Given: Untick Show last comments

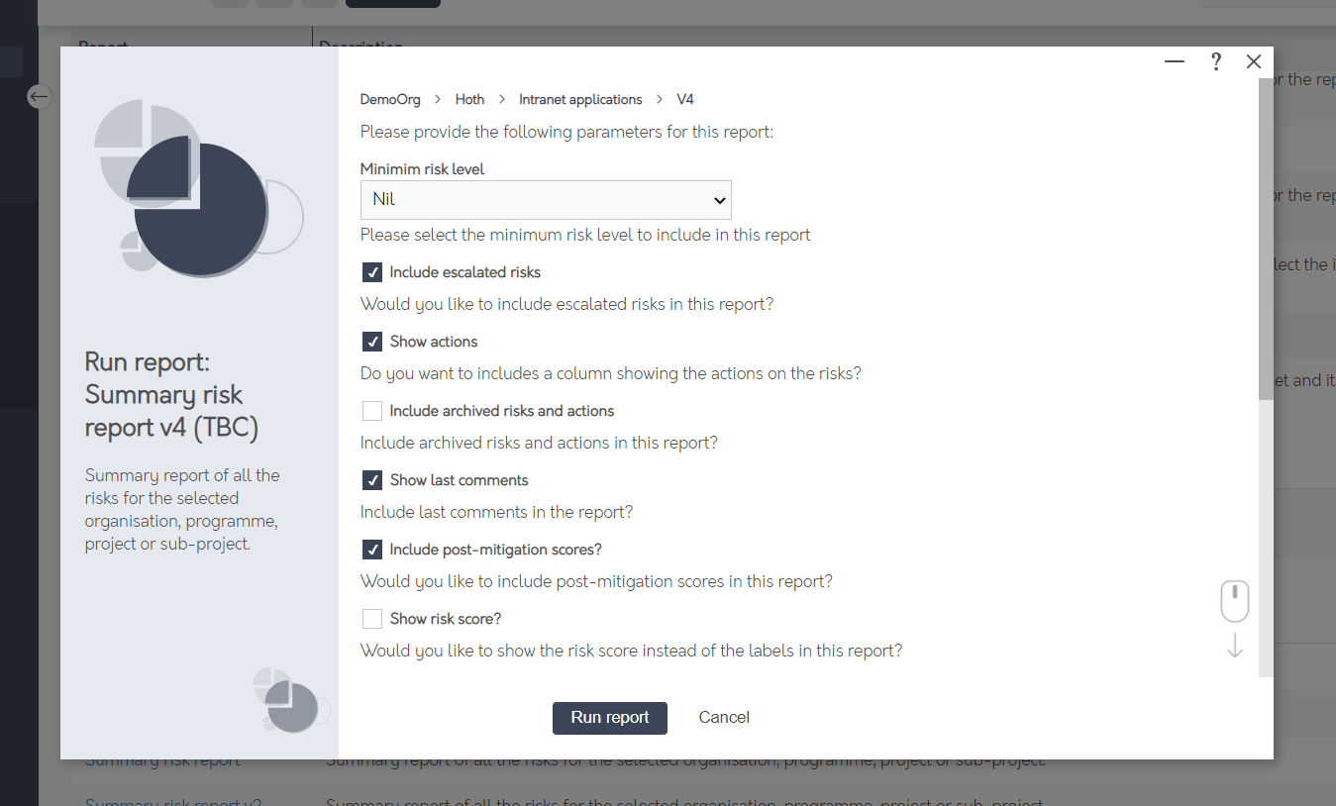Looking at the screenshot, I should coord(372,480).
